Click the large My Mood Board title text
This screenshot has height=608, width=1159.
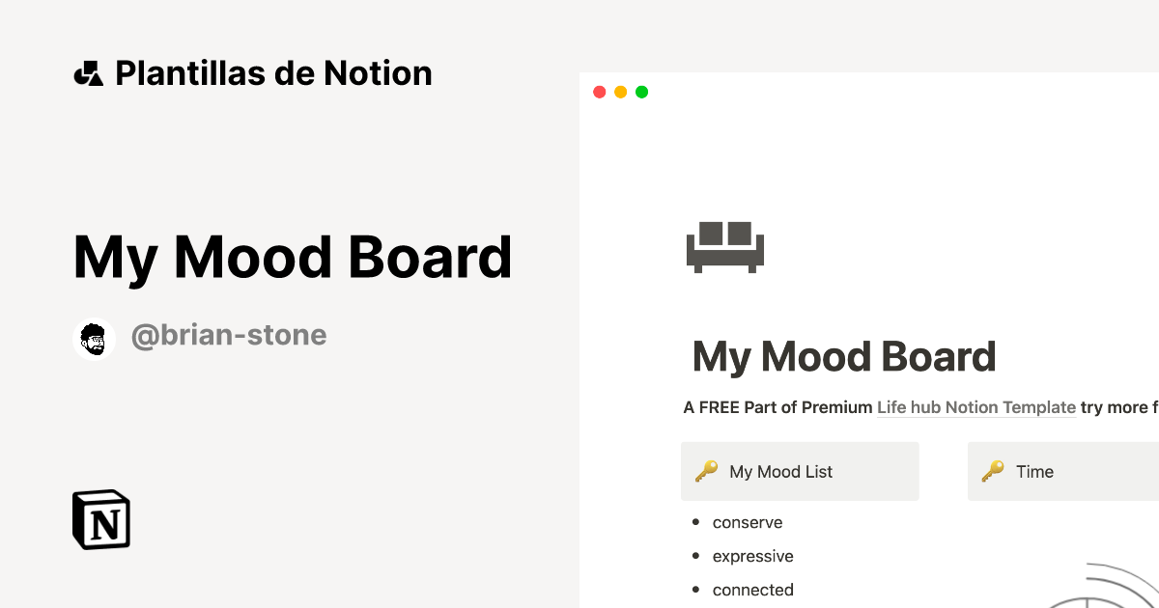click(x=293, y=257)
